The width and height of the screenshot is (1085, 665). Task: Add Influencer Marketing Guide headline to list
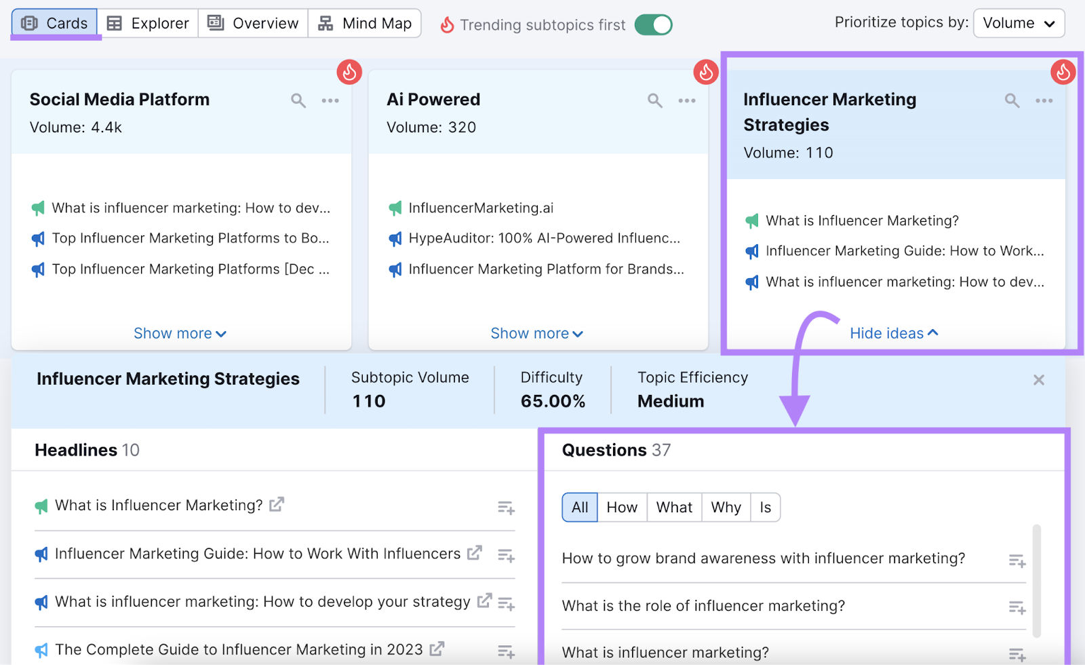[506, 556]
